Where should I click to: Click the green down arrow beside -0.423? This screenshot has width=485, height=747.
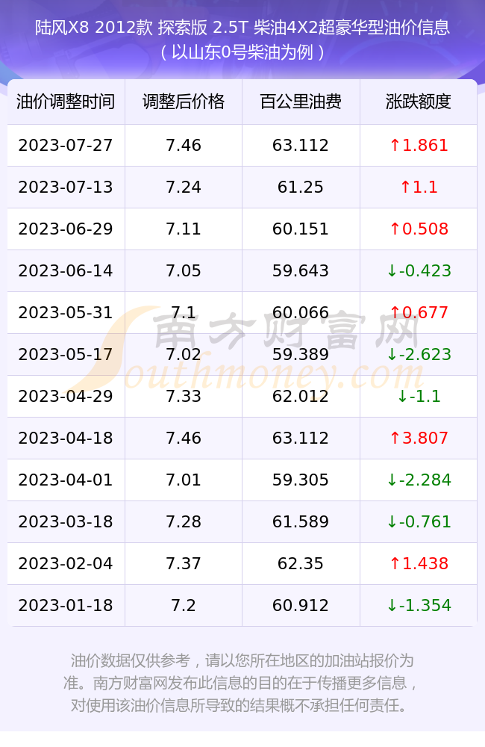click(392, 270)
